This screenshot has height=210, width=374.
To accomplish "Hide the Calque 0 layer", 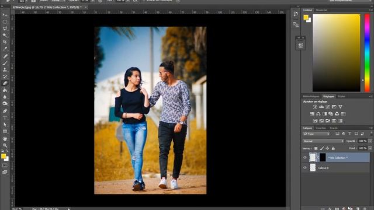I will pyautogui.click(x=305, y=167).
